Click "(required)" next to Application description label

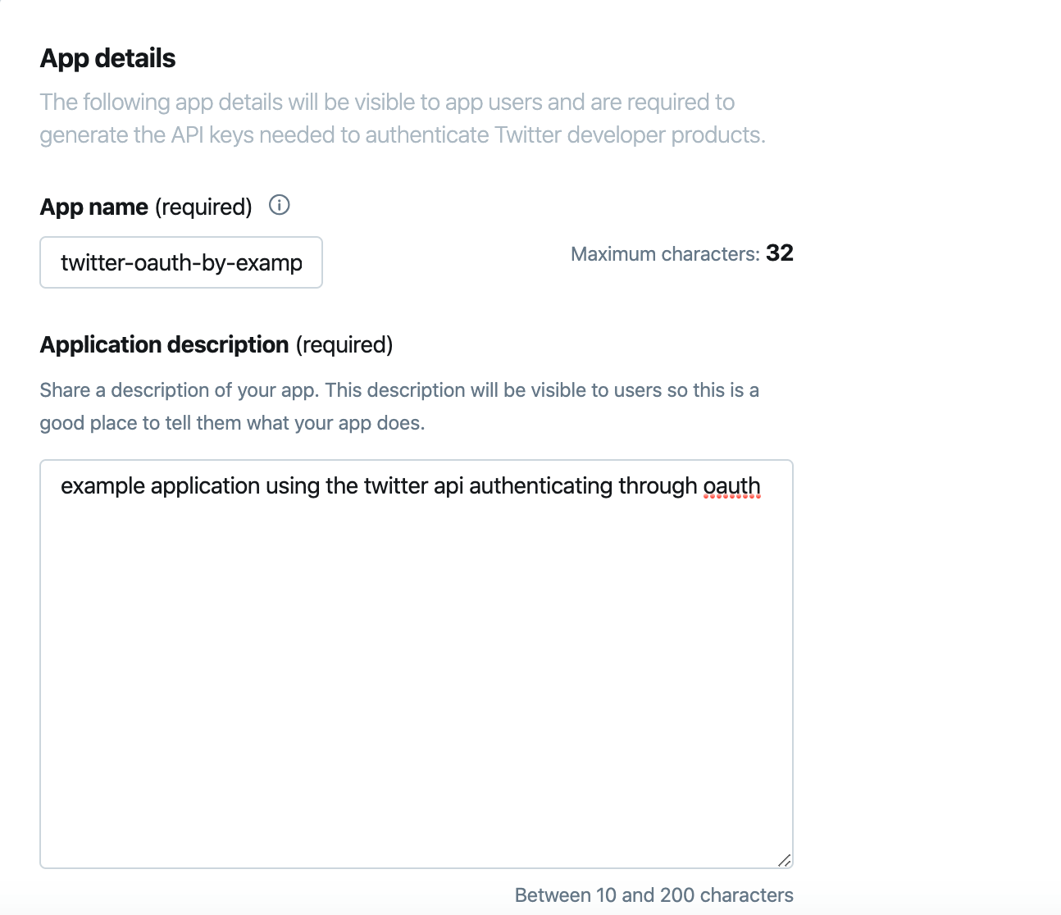(x=344, y=344)
